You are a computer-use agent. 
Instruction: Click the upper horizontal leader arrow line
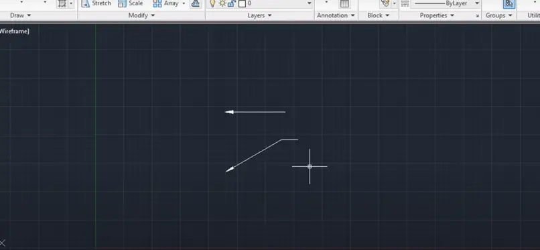(x=255, y=112)
